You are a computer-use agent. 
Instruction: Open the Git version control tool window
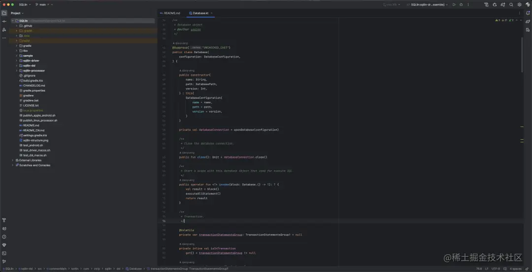4,261
